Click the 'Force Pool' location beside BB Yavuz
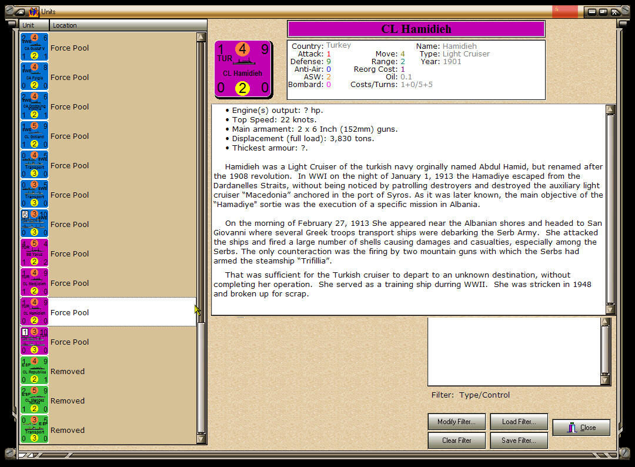The width and height of the screenshot is (635, 467). tap(69, 253)
